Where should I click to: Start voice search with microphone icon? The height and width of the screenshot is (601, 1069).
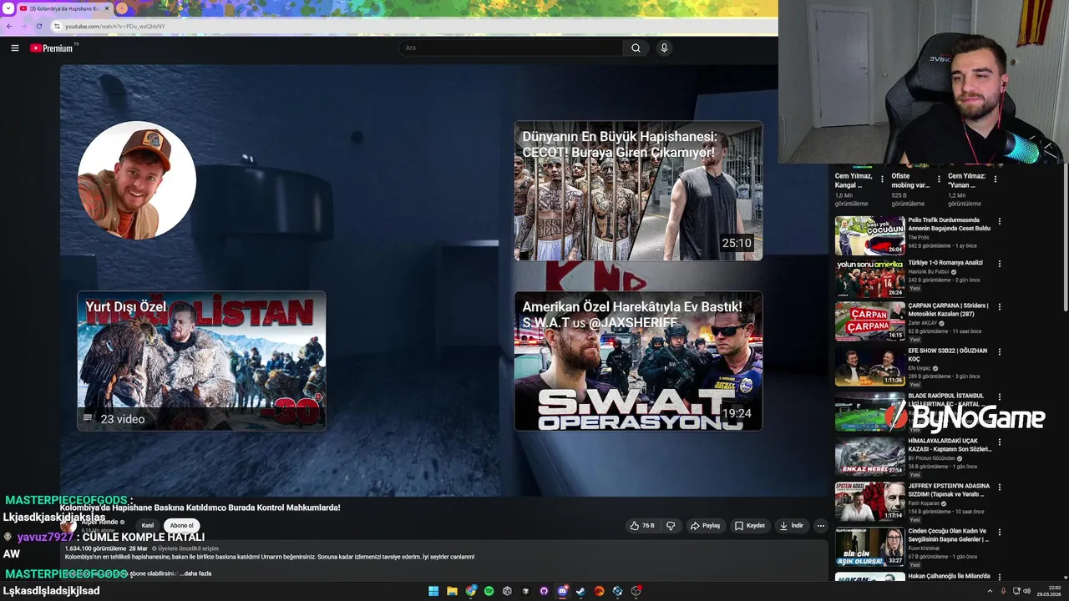click(x=664, y=48)
